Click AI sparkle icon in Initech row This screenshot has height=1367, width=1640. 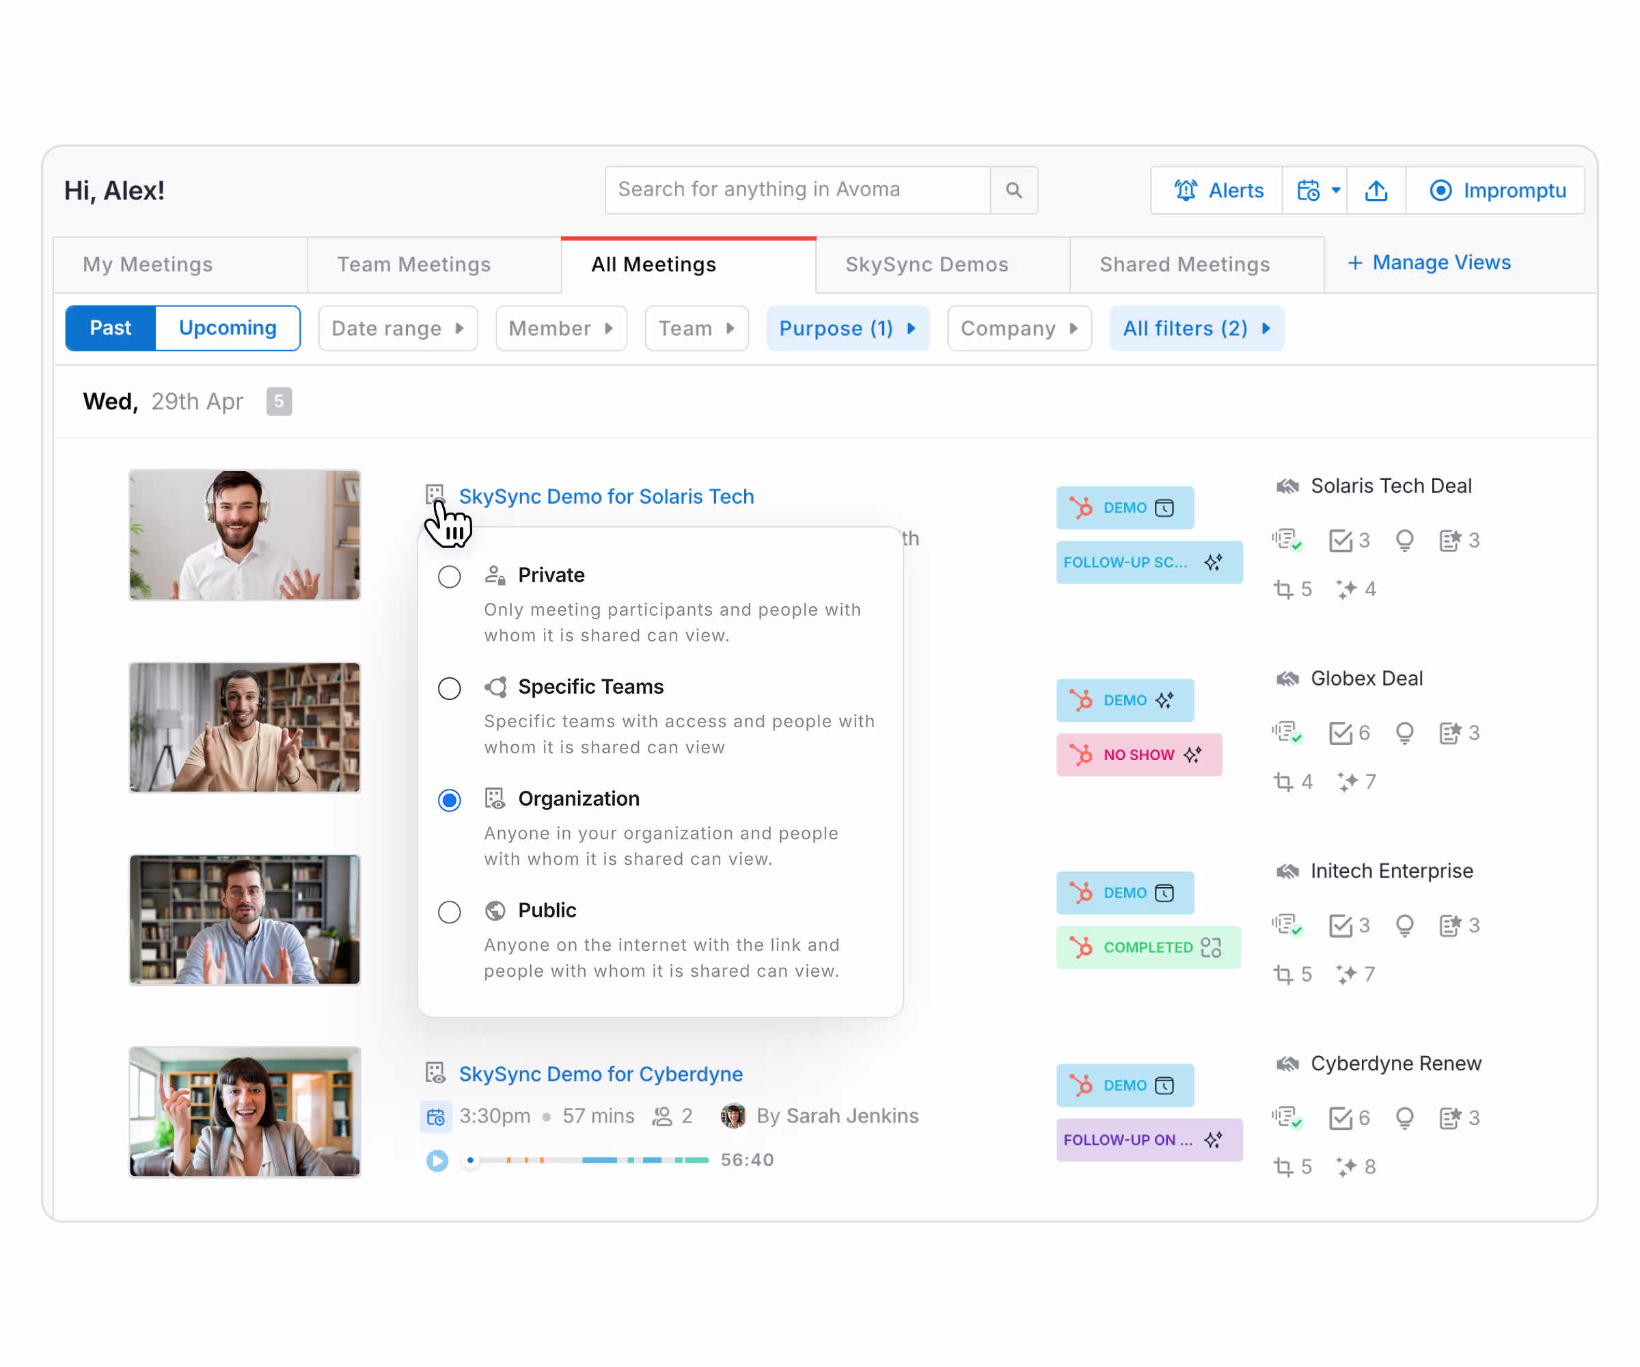click(x=1345, y=974)
